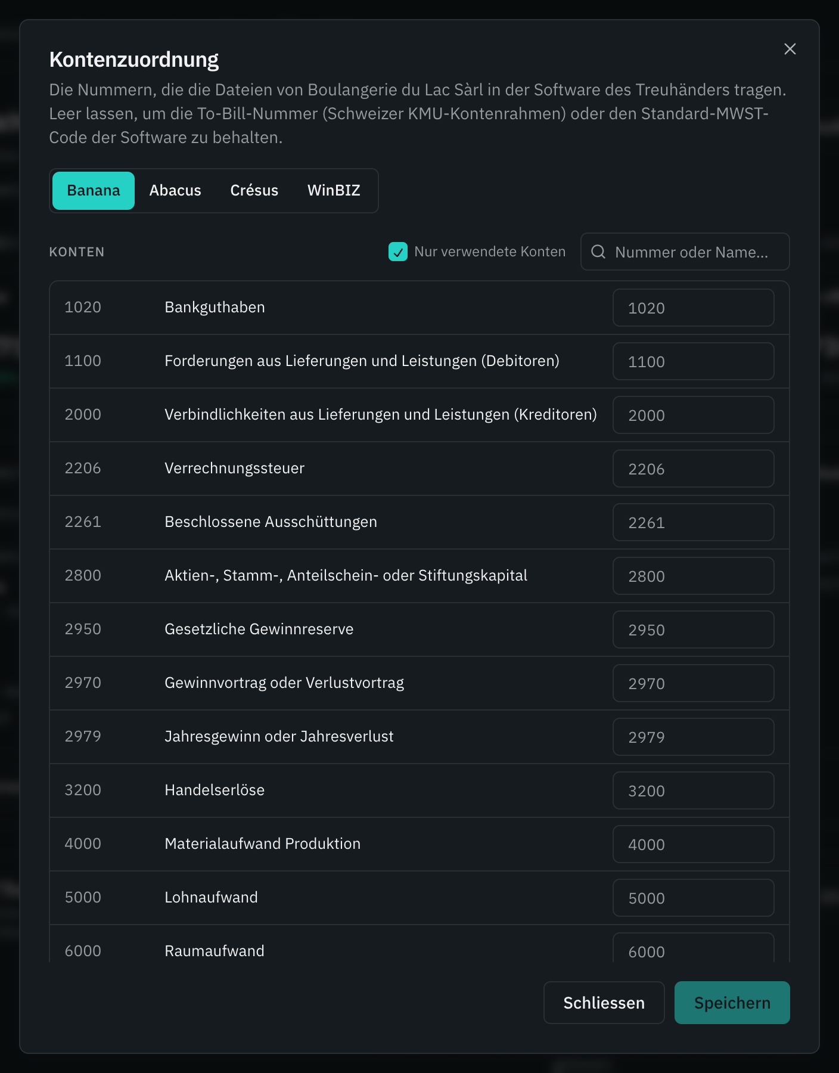Edit the Beschlossene Ausschüttungen mapping field

[x=694, y=522]
